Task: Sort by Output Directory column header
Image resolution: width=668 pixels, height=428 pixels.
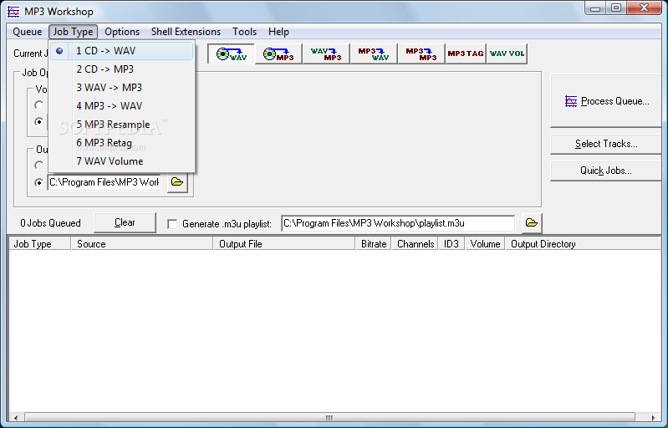Action: point(583,244)
